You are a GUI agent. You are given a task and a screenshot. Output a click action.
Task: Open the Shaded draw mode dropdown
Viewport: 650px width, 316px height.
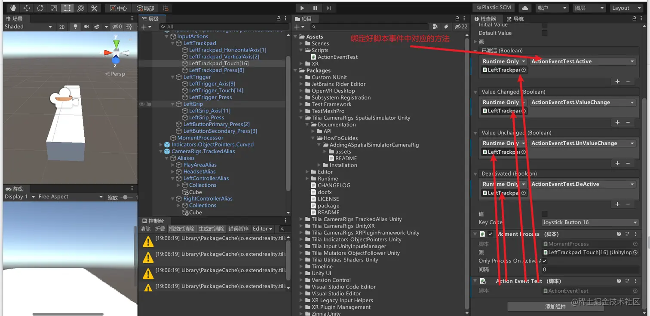click(28, 27)
